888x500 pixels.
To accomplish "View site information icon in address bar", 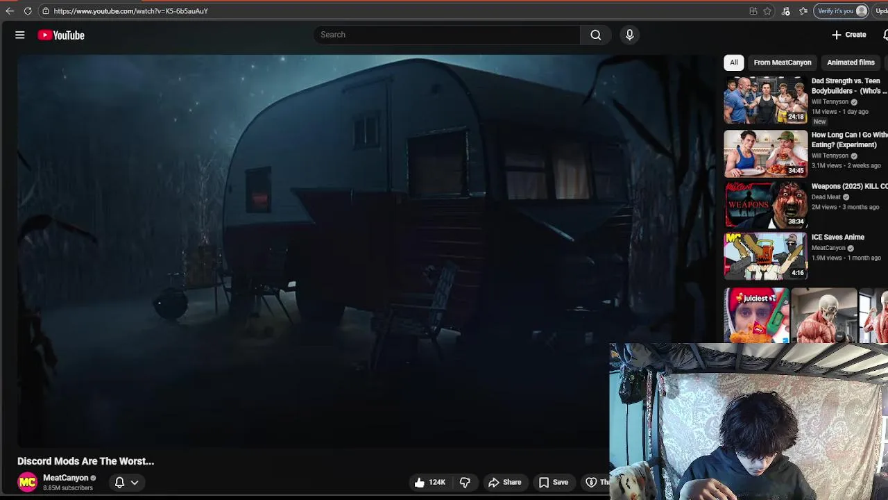I will coord(45,11).
